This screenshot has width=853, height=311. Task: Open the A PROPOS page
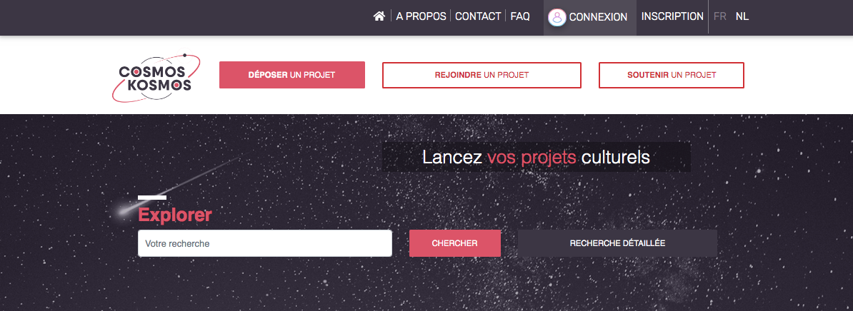[x=421, y=16]
